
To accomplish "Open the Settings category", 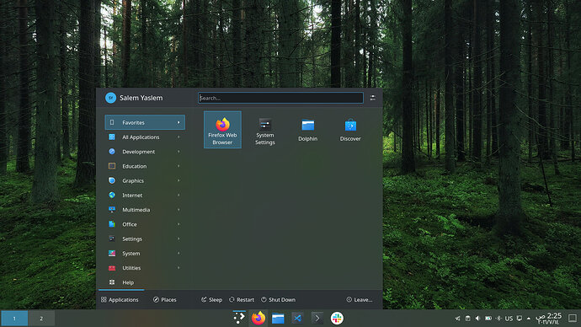I will [x=145, y=239].
